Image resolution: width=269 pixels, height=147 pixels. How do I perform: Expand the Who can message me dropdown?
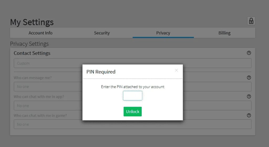coord(133,86)
